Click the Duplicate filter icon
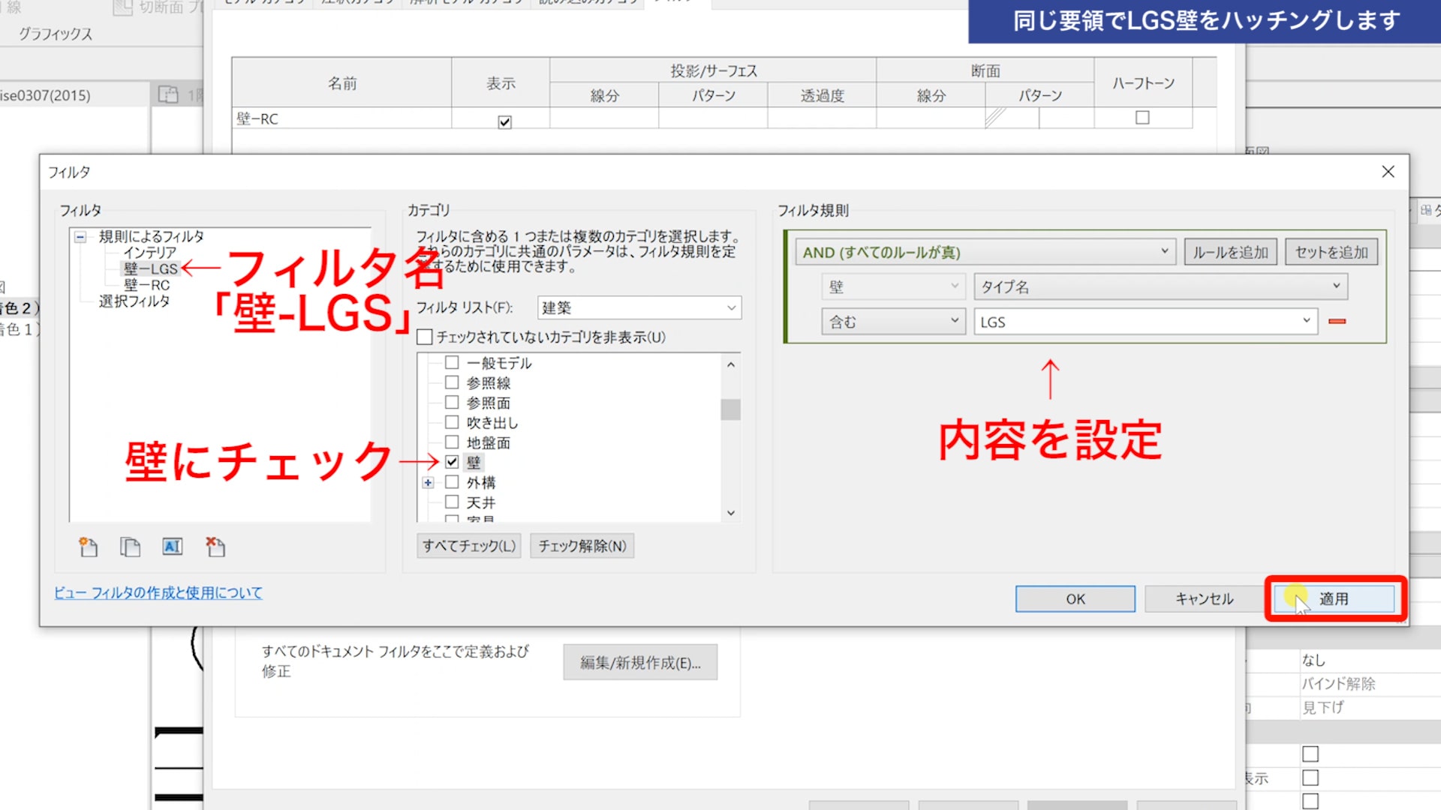1441x810 pixels. point(130,547)
